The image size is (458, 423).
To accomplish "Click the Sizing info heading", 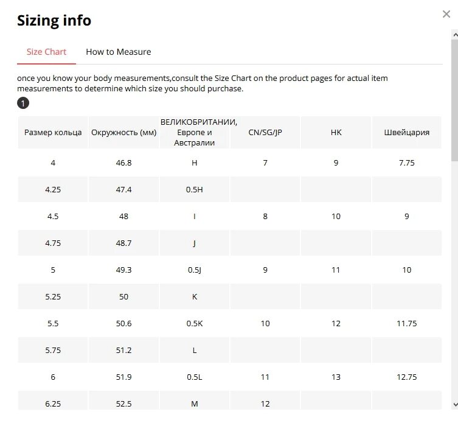I will coord(54,20).
